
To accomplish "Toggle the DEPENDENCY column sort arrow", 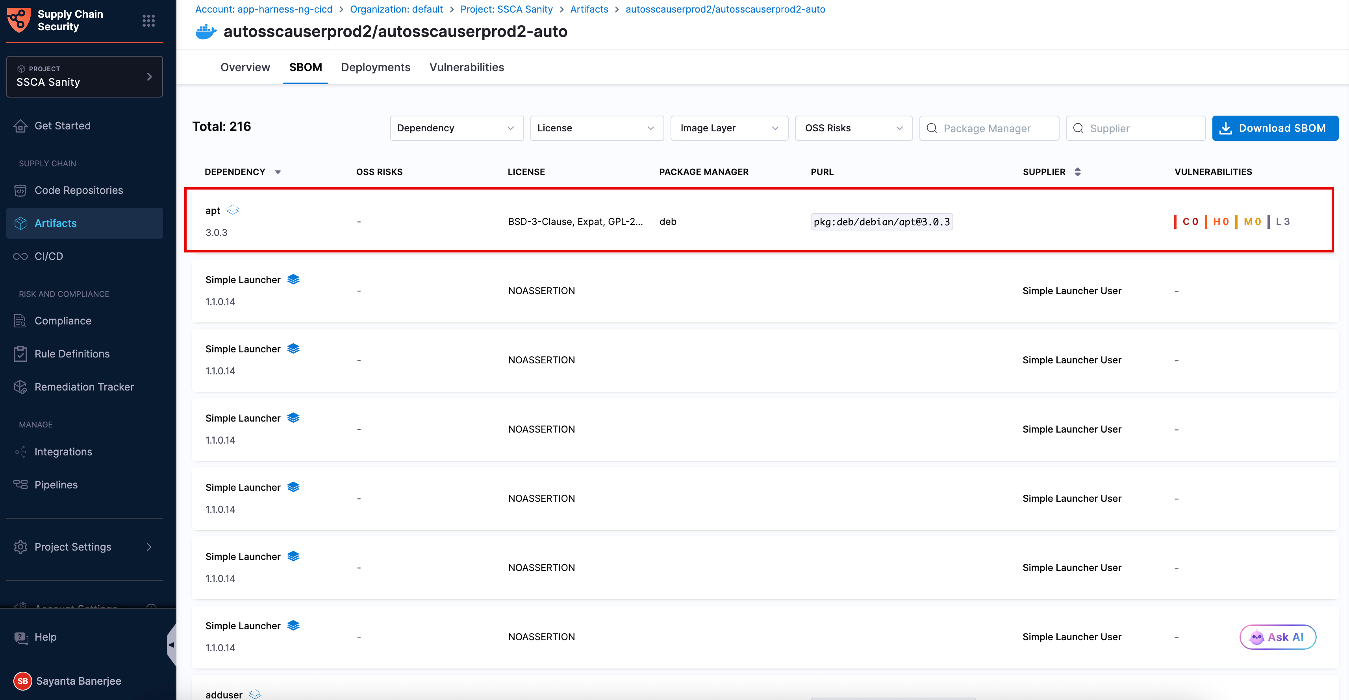I will point(278,172).
